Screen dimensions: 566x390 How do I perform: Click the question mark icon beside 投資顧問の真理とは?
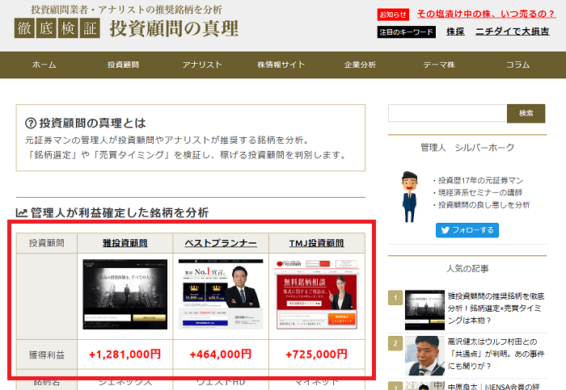pos(31,124)
